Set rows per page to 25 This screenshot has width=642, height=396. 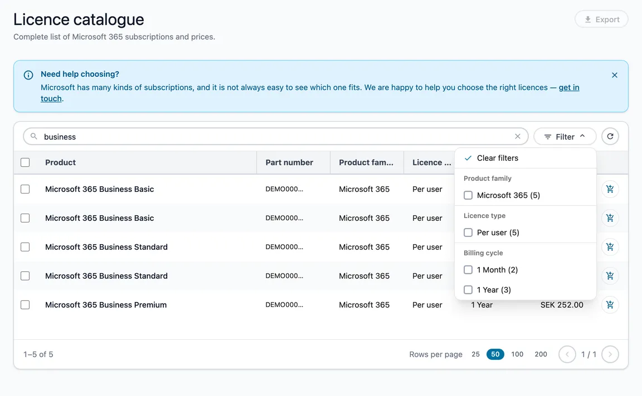[475, 354]
